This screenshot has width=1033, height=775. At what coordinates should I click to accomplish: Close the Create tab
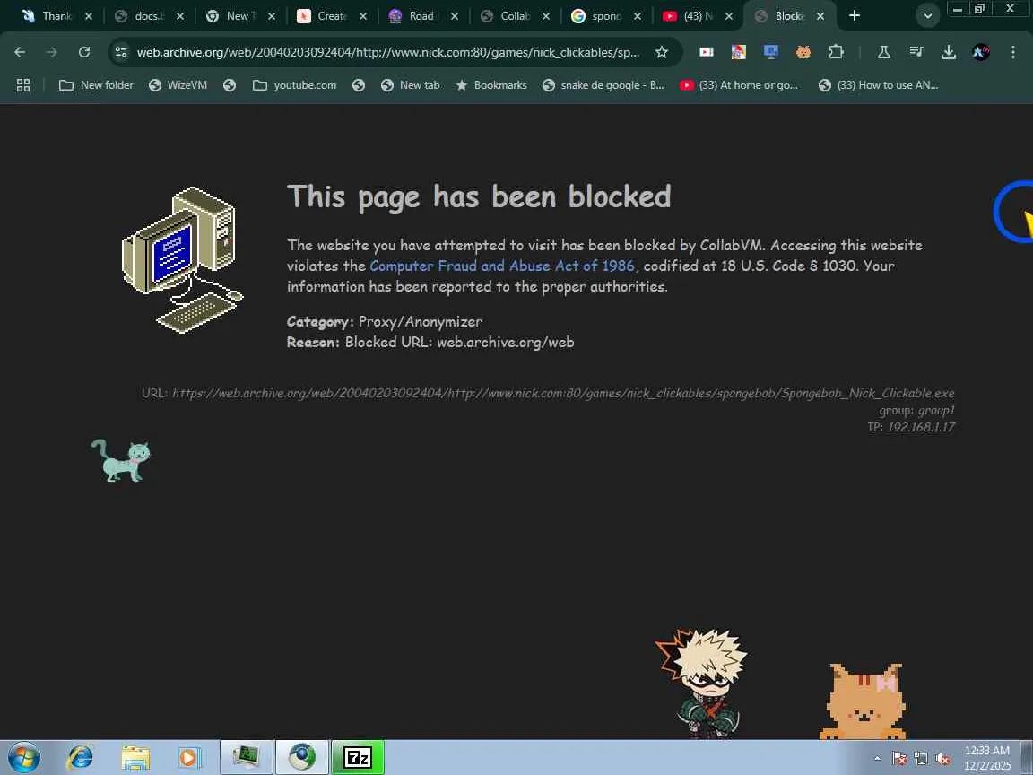363,16
